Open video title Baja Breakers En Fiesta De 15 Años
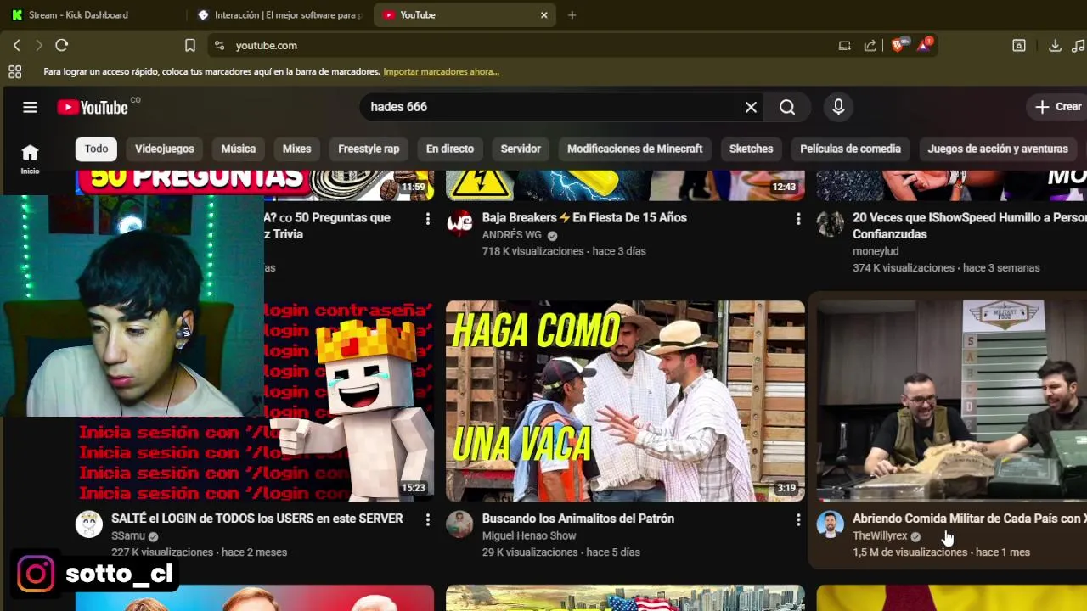Image resolution: width=1087 pixels, height=611 pixels. click(x=584, y=218)
